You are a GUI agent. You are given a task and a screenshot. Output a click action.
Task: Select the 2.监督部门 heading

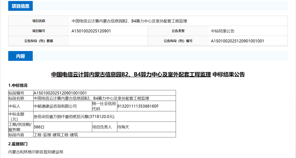click(x=18, y=144)
